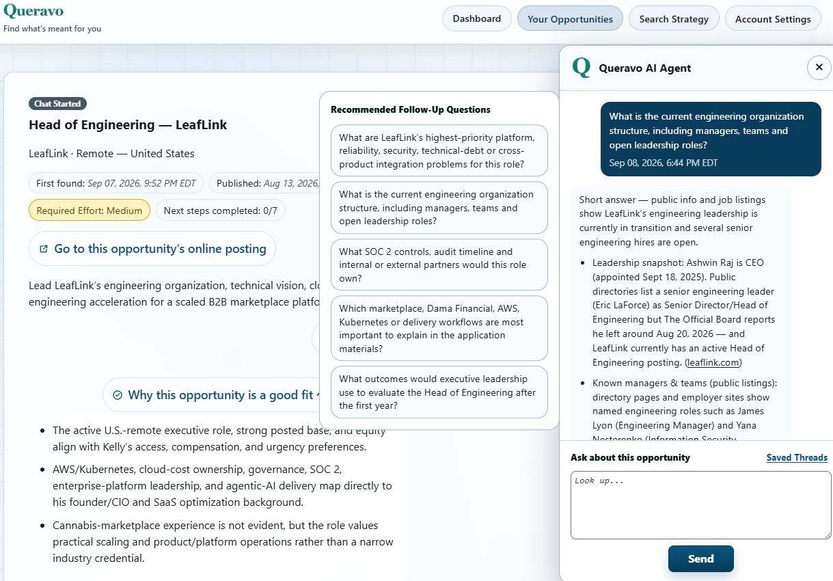Viewport: 833px width, 581px height.
Task: Click the Queravo AI Agent Q logo
Action: pos(581,68)
